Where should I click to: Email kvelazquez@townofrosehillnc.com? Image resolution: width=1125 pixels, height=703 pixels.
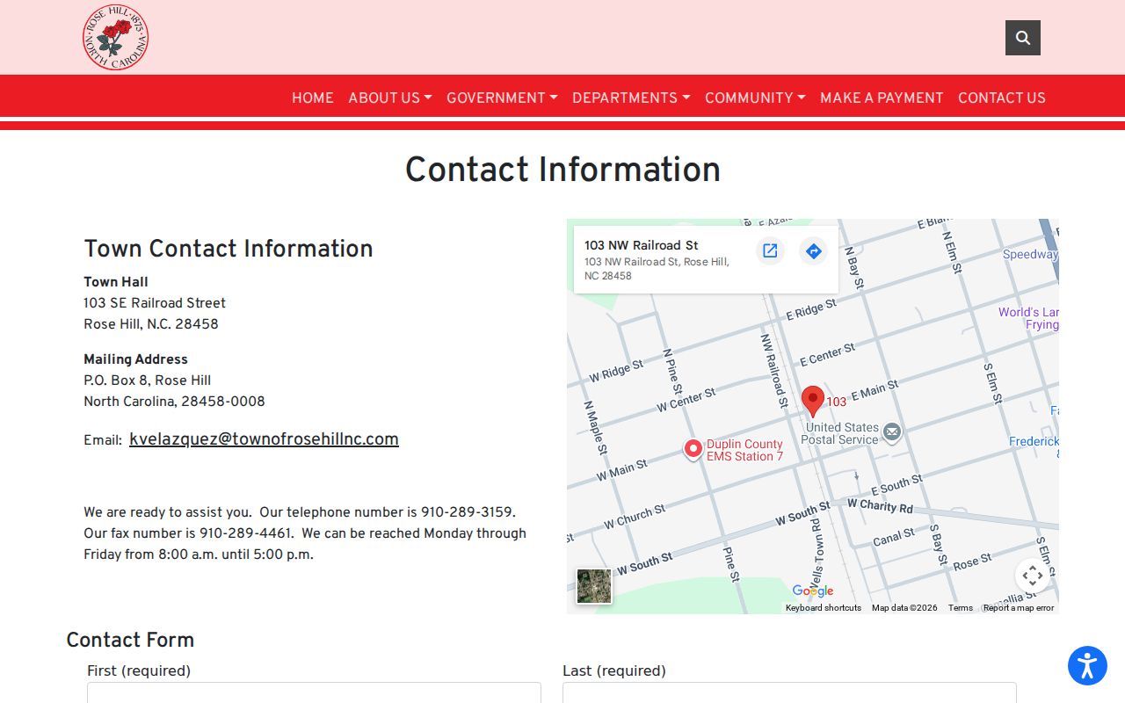264,439
